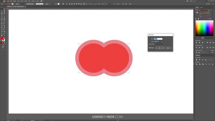Click the top red slider in Color panel
The height and width of the screenshot is (121, 215).
click(205, 10)
